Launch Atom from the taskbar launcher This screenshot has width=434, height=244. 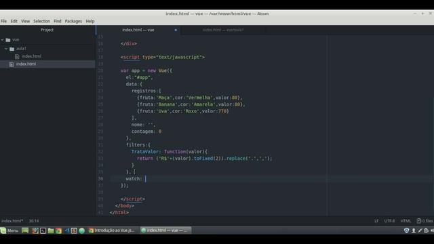(81, 230)
